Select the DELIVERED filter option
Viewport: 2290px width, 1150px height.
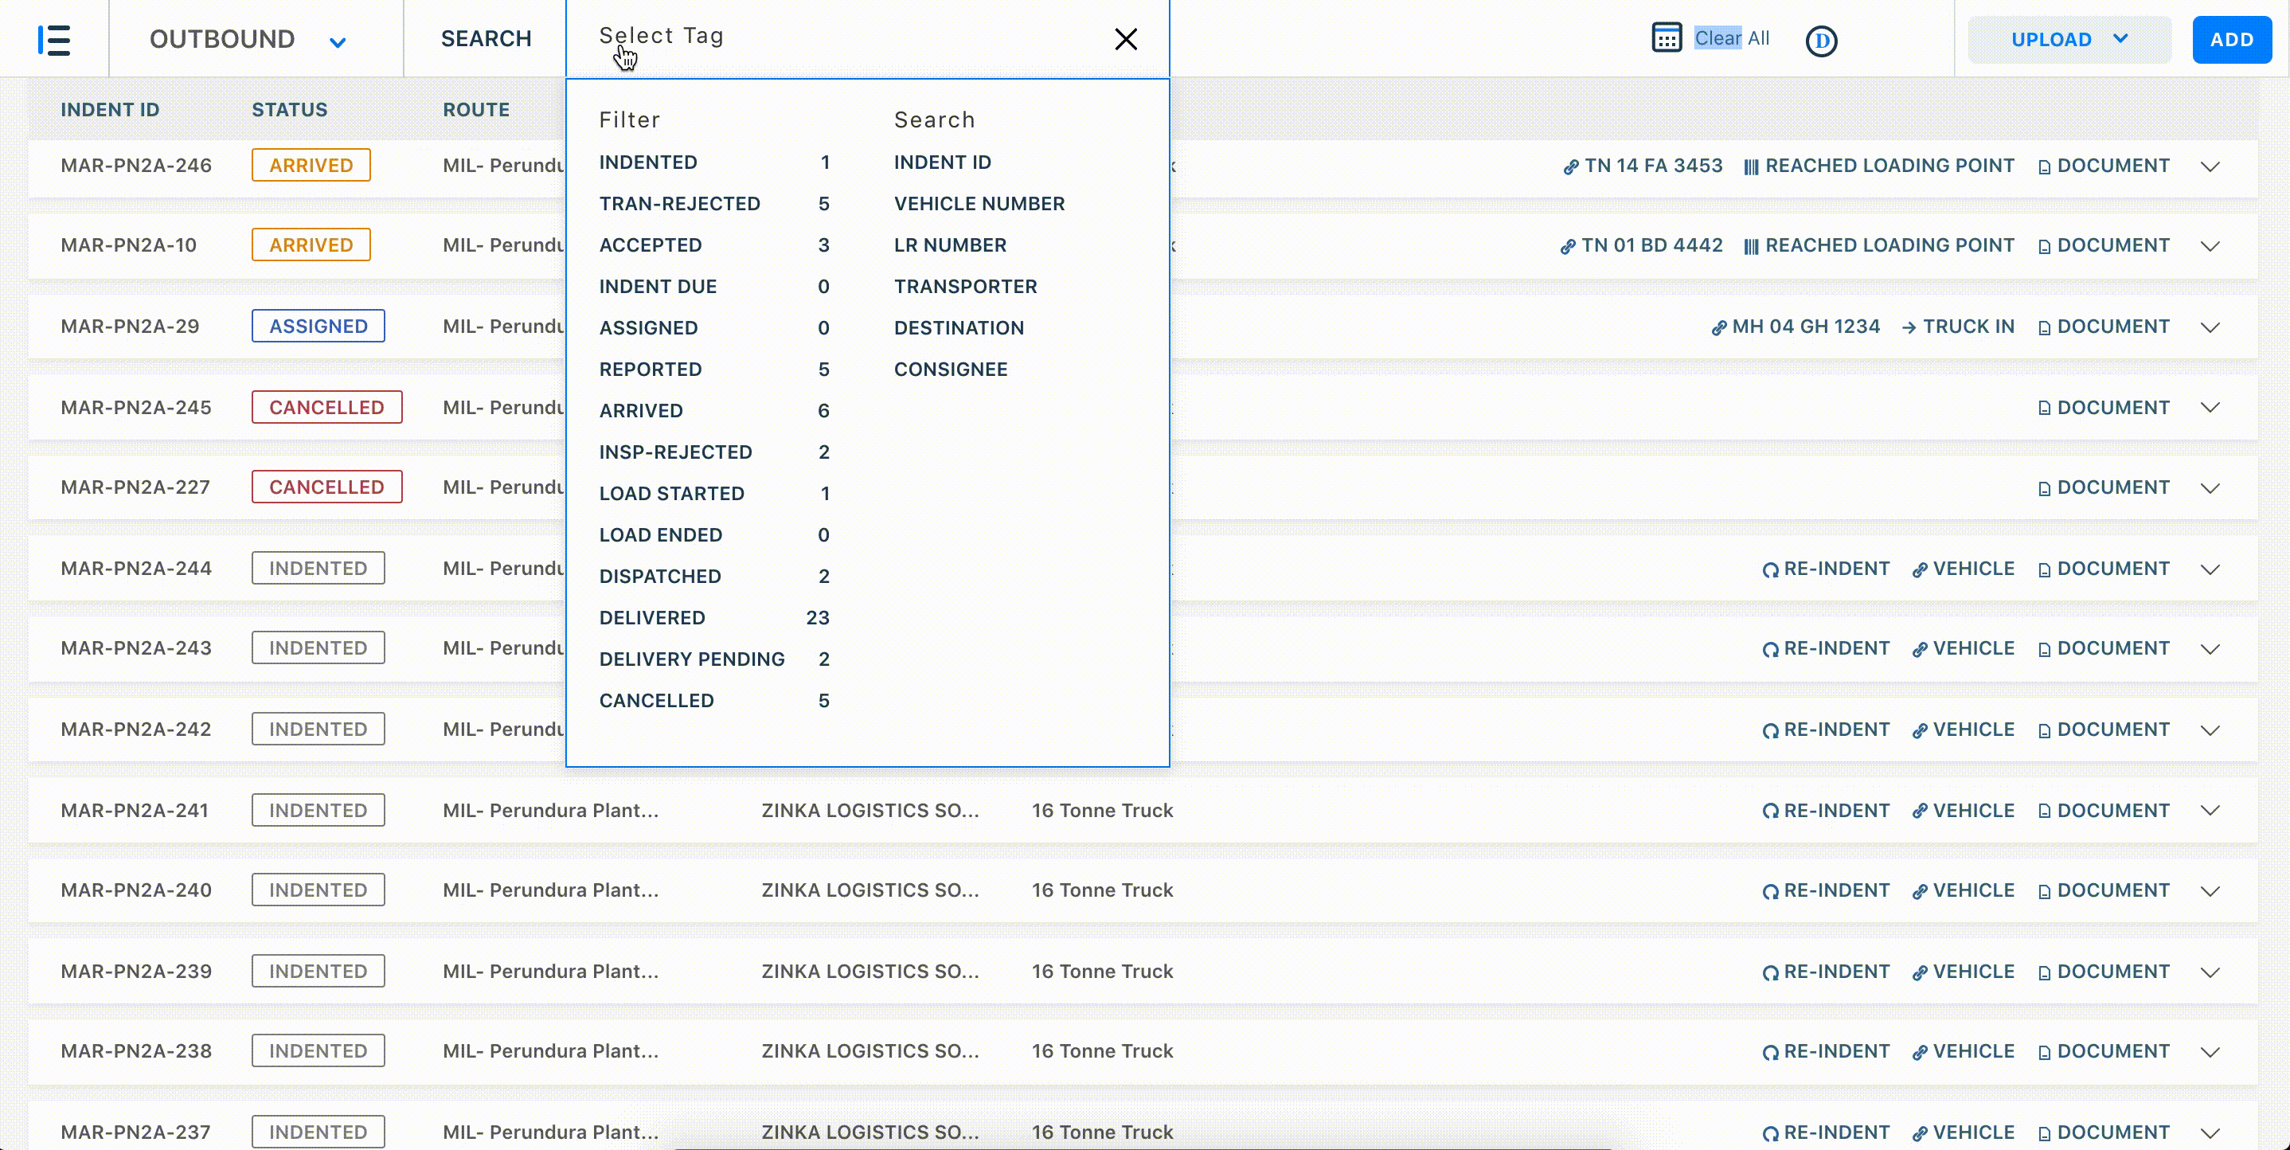tap(651, 618)
